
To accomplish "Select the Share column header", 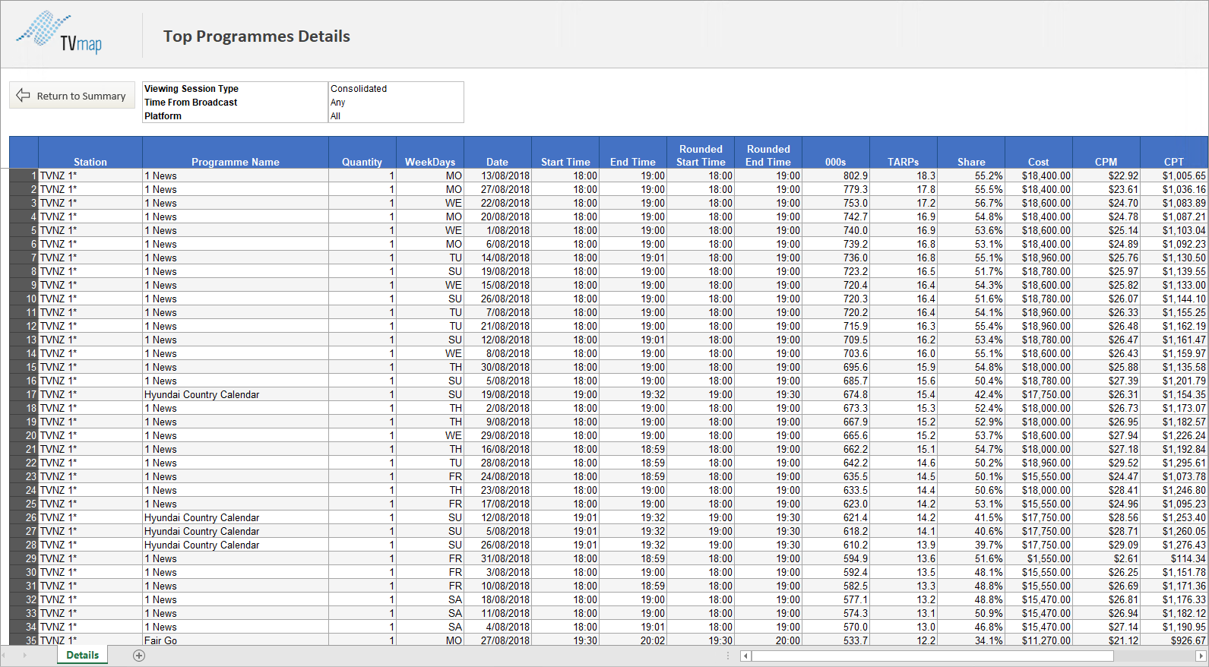I will [x=971, y=153].
